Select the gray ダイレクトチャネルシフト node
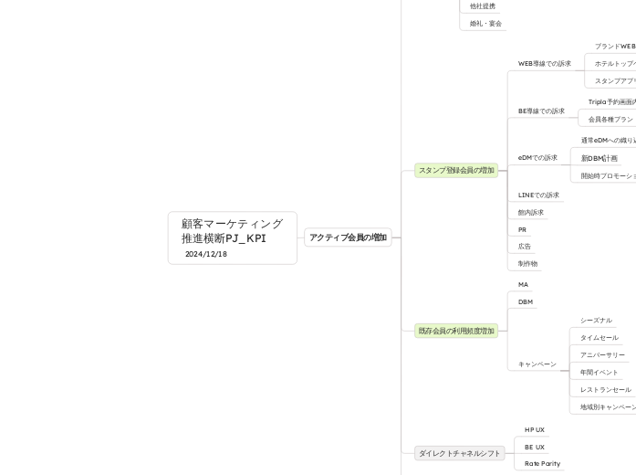Screen dimensions: 636x475 pos(460,453)
